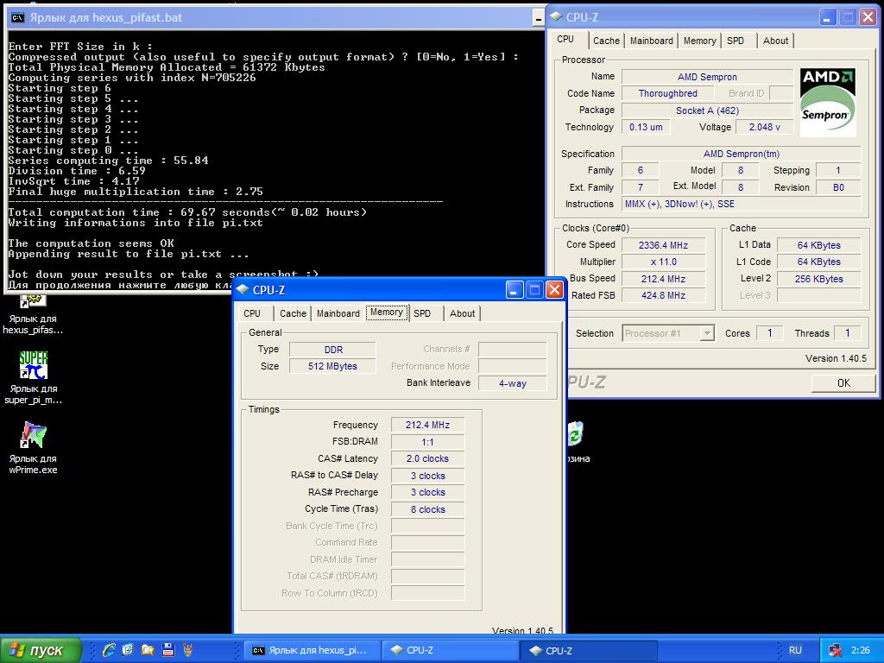Click the Multiplier value x 11.0

click(663, 262)
